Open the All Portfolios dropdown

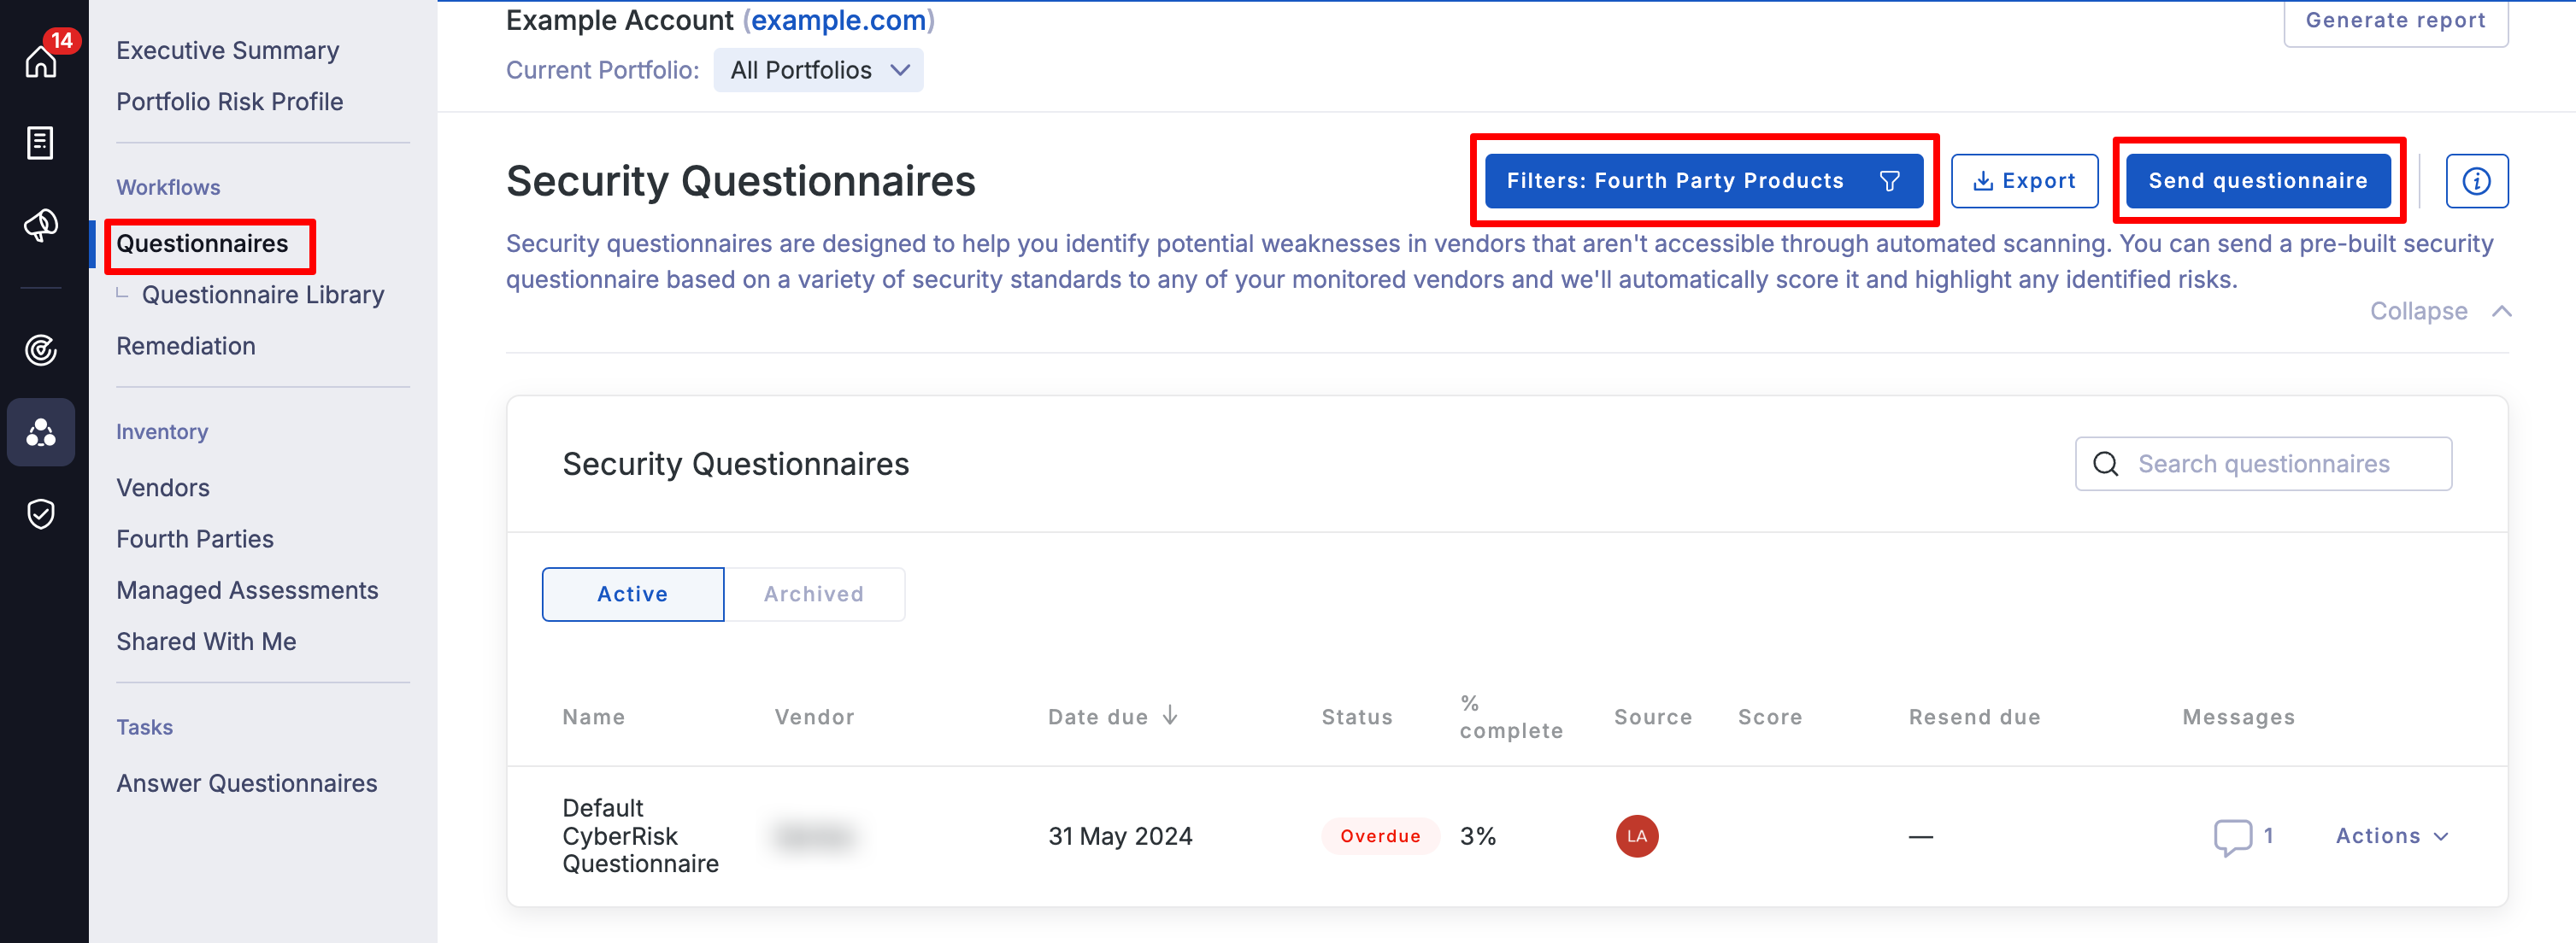click(818, 70)
